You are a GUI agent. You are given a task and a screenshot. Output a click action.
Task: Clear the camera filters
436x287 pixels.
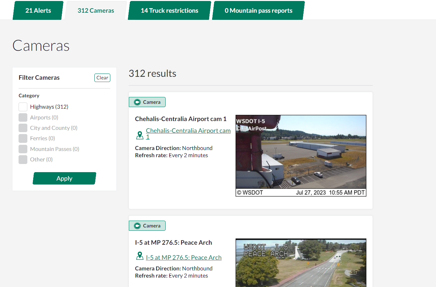tap(102, 78)
